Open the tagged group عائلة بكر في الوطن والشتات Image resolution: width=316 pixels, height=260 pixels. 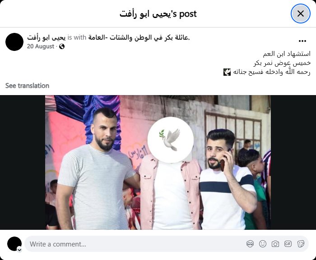(139, 37)
